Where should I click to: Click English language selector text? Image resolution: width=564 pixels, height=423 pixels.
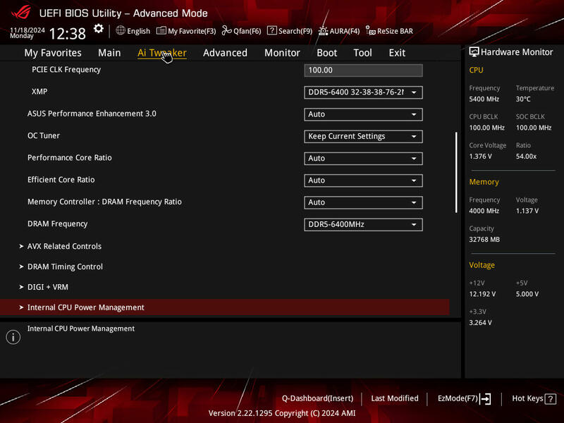138,31
